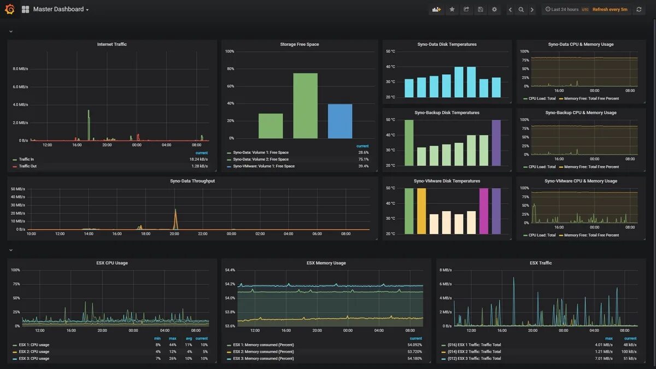Open the dashboards grid icon
This screenshot has width=656, height=369.
click(x=25, y=9)
